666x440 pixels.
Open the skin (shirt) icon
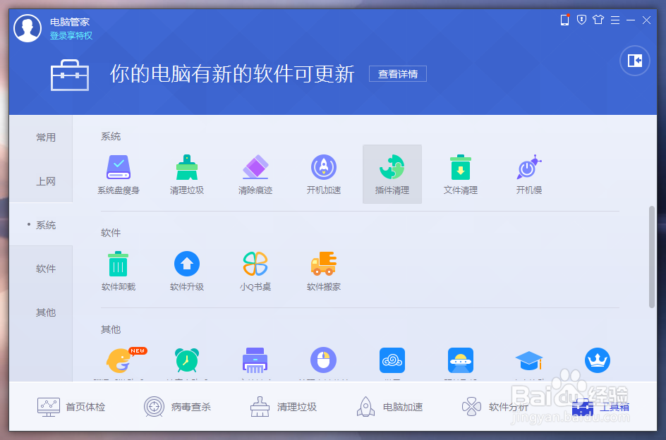coord(598,20)
